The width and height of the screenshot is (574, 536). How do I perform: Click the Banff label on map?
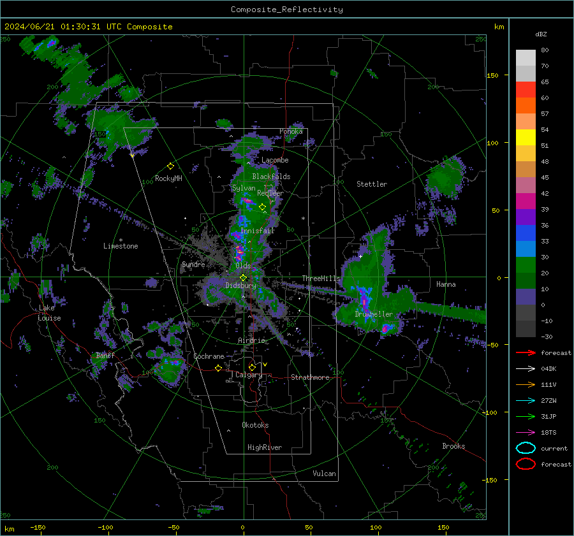[x=105, y=355]
